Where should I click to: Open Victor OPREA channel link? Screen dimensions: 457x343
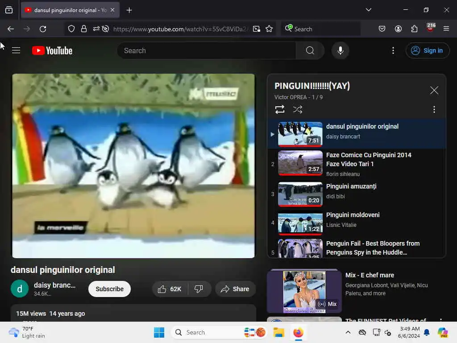tap(290, 97)
